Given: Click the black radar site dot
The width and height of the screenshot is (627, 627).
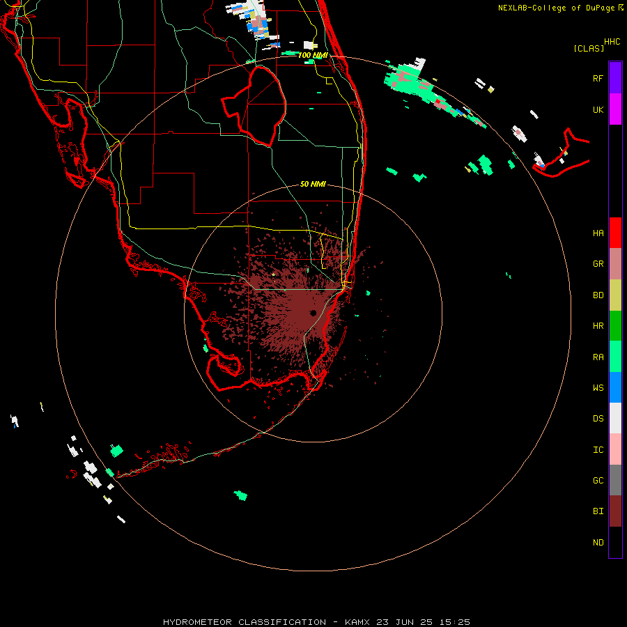Looking at the screenshot, I should (x=313, y=313).
